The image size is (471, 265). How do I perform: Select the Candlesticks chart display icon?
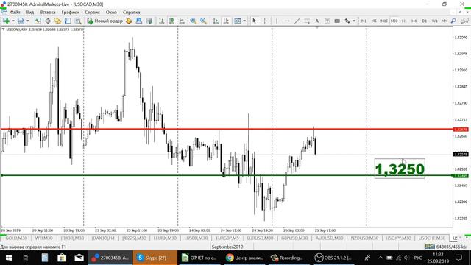[x=171, y=21]
